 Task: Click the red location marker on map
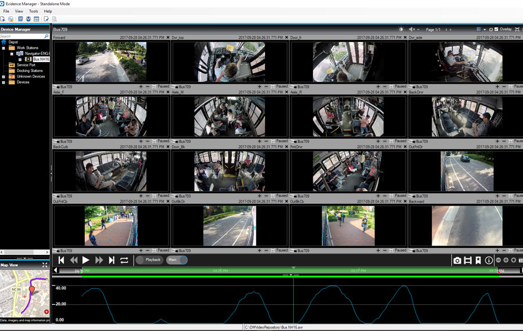pyautogui.click(x=32, y=290)
